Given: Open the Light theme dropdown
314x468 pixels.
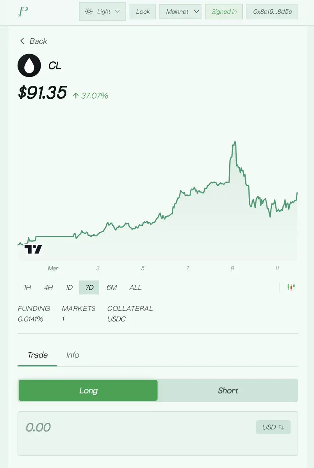Looking at the screenshot, I should (102, 12).
